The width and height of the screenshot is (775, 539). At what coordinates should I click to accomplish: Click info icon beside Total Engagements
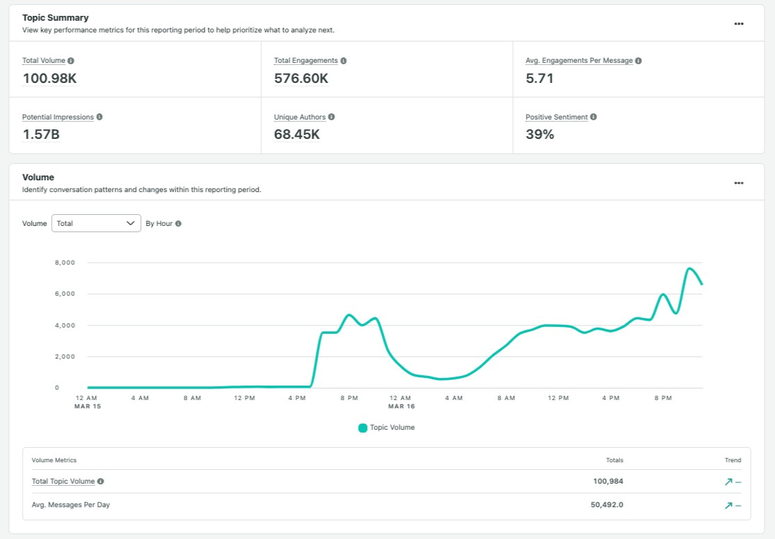[x=344, y=61]
